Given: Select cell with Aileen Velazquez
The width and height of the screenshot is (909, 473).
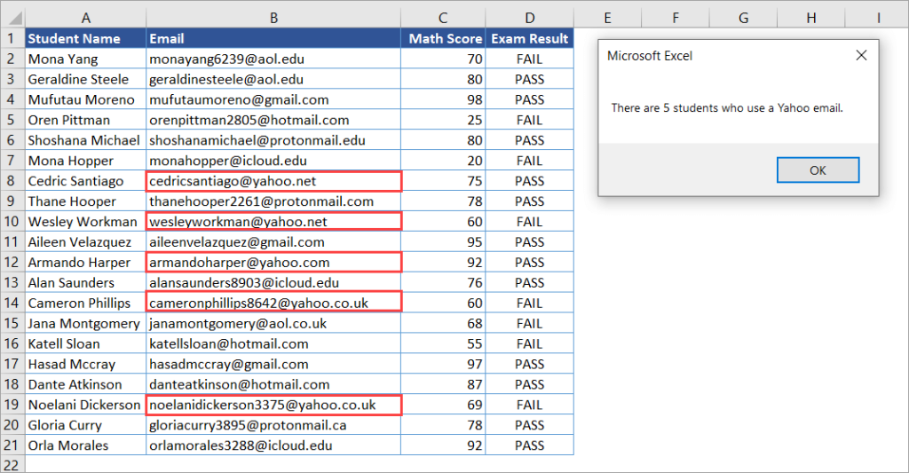Looking at the screenshot, I should pos(85,241).
